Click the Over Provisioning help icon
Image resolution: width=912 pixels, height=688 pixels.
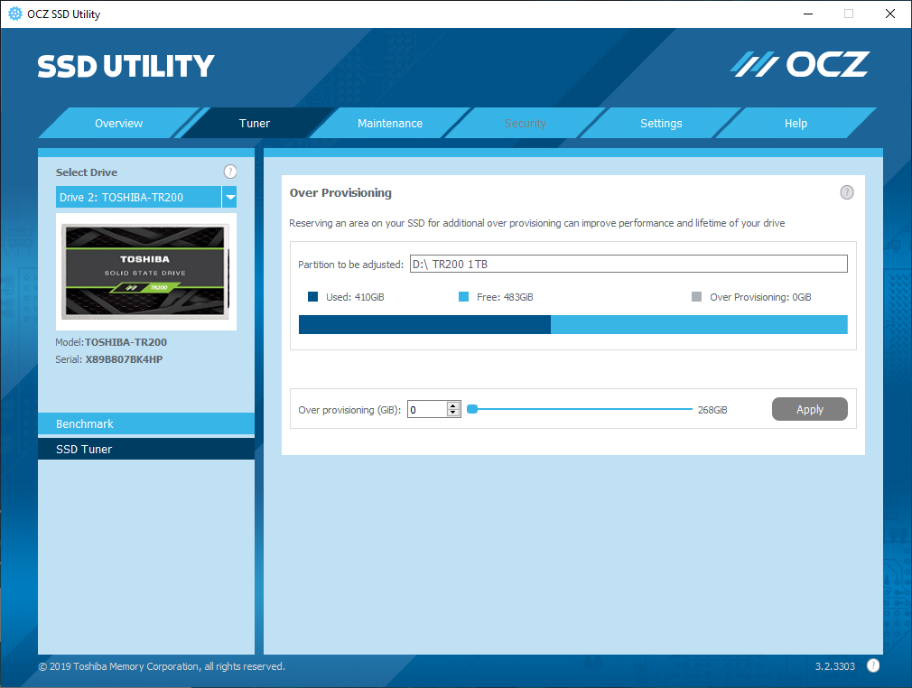click(x=847, y=192)
